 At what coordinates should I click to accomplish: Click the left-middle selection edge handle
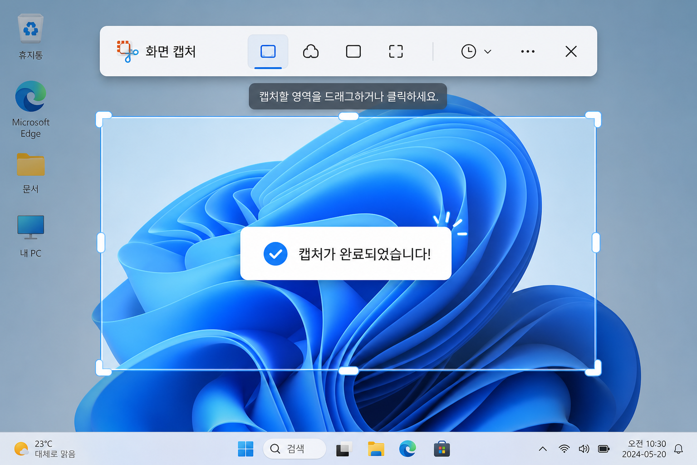coord(101,242)
